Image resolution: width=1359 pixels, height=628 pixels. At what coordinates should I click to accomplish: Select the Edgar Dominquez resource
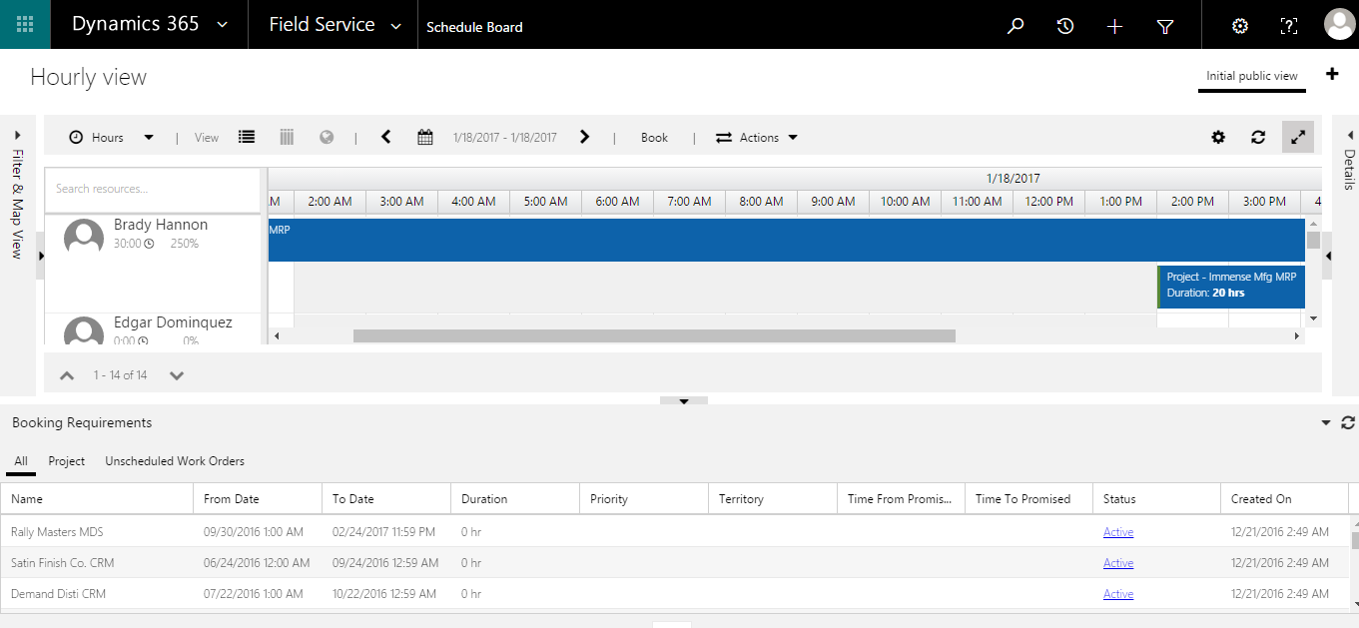pos(153,329)
